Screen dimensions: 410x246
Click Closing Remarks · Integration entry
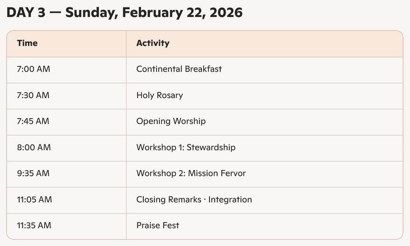(194, 200)
